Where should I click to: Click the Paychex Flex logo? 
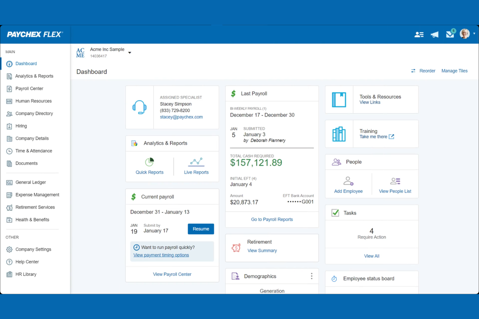tap(35, 34)
